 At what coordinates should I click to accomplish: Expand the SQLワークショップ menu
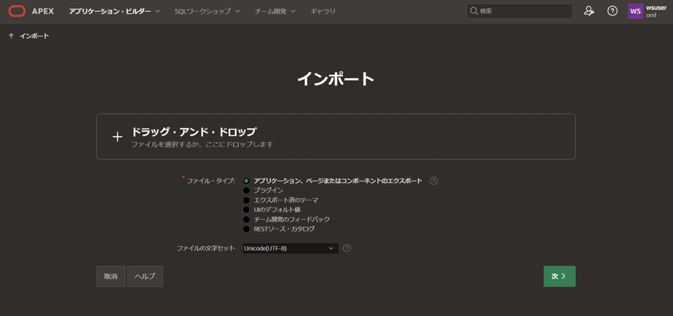click(207, 11)
